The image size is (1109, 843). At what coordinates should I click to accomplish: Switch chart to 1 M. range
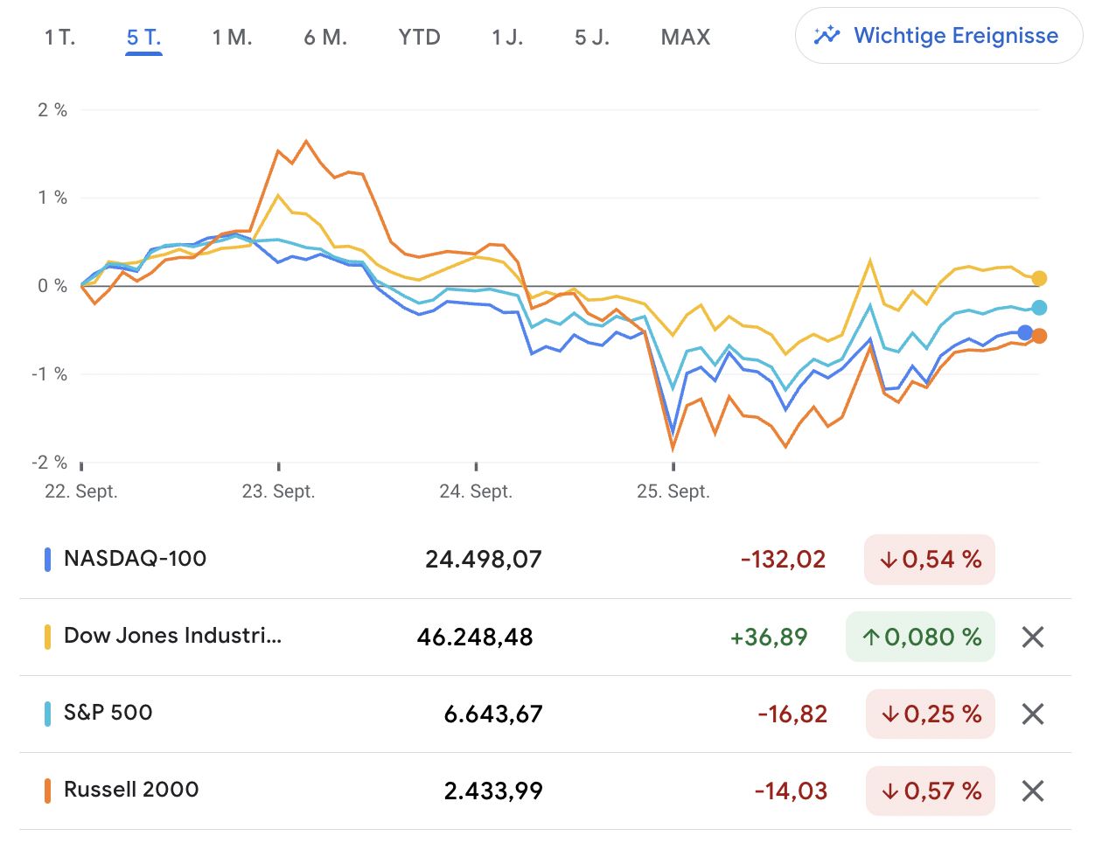point(232,38)
